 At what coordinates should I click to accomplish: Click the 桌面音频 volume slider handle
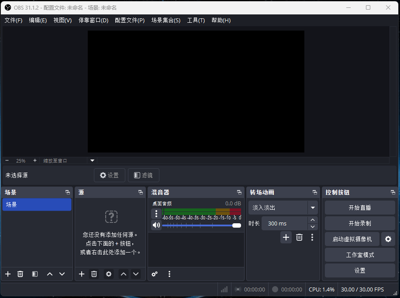point(237,225)
